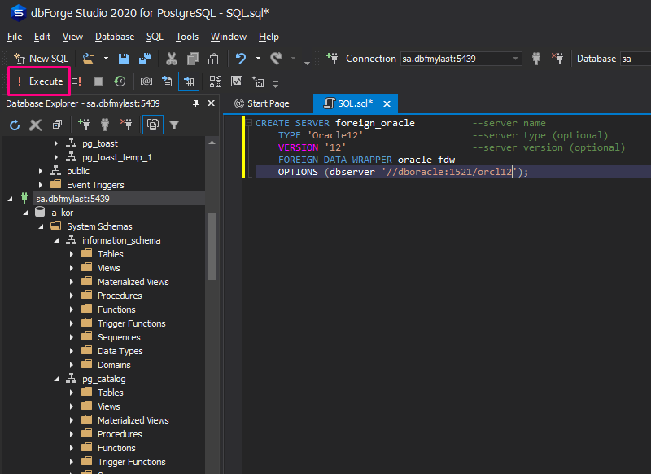
Task: Save the current SQL document
Action: click(x=124, y=59)
